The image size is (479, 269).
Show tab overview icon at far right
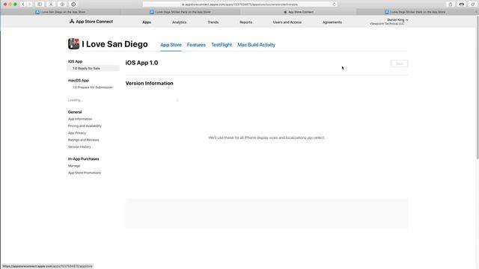[x=472, y=4]
